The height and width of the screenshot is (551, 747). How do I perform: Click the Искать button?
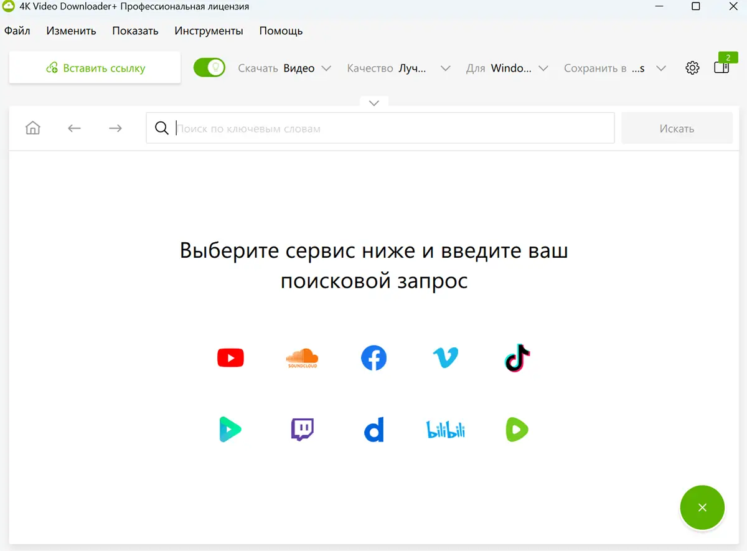click(677, 128)
